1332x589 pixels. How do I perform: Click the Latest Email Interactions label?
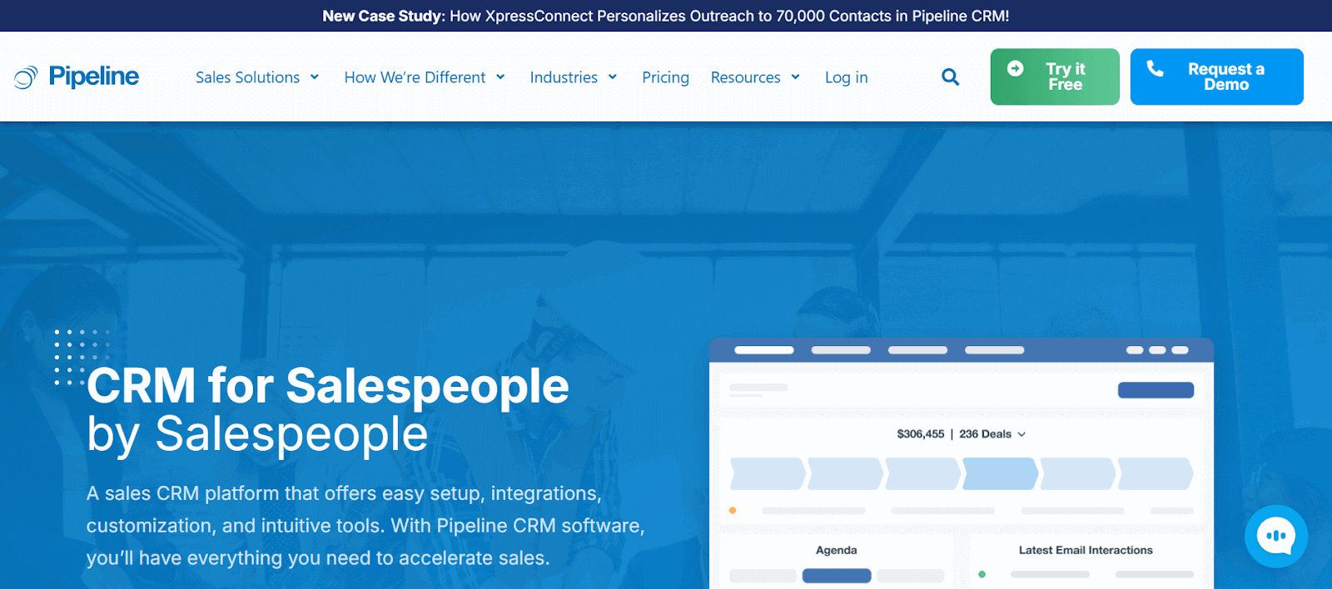tap(1086, 550)
